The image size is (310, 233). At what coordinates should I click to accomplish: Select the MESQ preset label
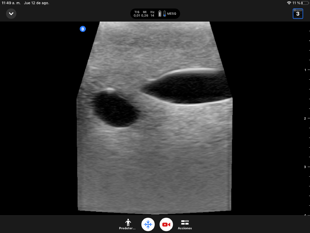point(172,14)
